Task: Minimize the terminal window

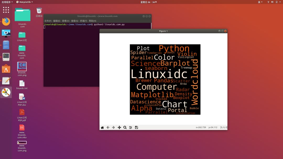Action: click(144, 16)
